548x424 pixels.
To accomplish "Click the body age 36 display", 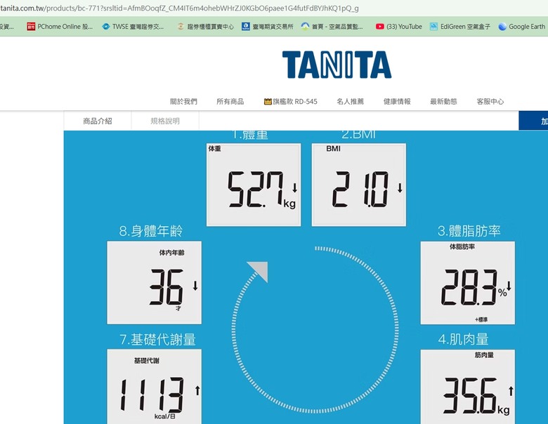I will (x=154, y=283).
